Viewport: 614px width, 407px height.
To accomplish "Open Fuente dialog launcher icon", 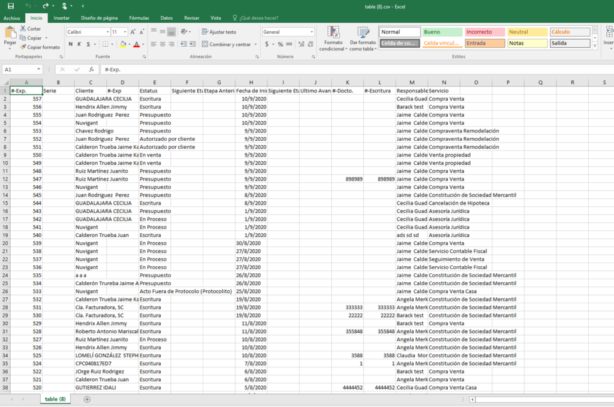I will pyautogui.click(x=144, y=57).
